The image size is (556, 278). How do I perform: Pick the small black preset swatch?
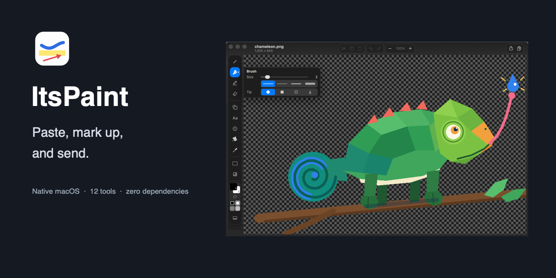(x=232, y=203)
